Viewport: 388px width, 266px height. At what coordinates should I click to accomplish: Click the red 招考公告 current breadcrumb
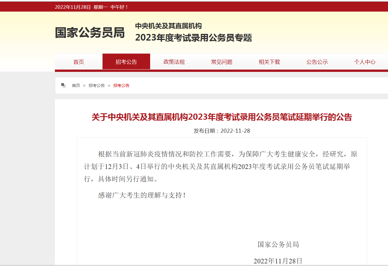click(x=121, y=85)
